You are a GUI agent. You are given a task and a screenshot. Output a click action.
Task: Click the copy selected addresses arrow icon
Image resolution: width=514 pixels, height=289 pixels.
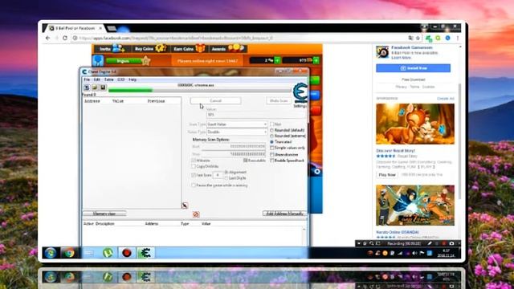(x=185, y=206)
